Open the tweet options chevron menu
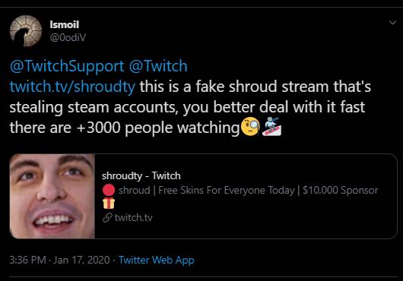Image resolution: width=403 pixels, height=281 pixels. pos(392,23)
